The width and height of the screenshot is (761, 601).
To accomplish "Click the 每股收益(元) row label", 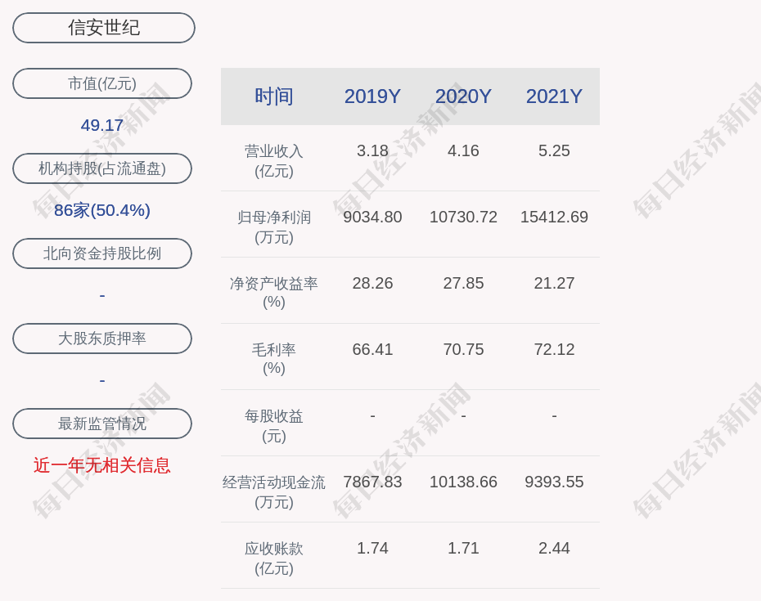I will pyautogui.click(x=274, y=426).
